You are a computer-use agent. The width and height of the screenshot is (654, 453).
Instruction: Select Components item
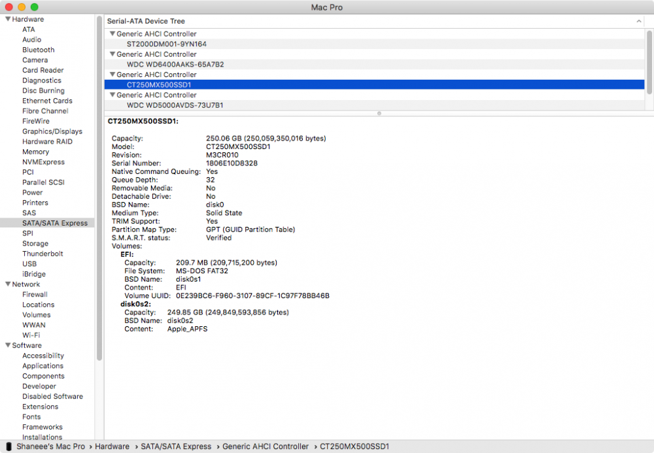click(x=43, y=377)
